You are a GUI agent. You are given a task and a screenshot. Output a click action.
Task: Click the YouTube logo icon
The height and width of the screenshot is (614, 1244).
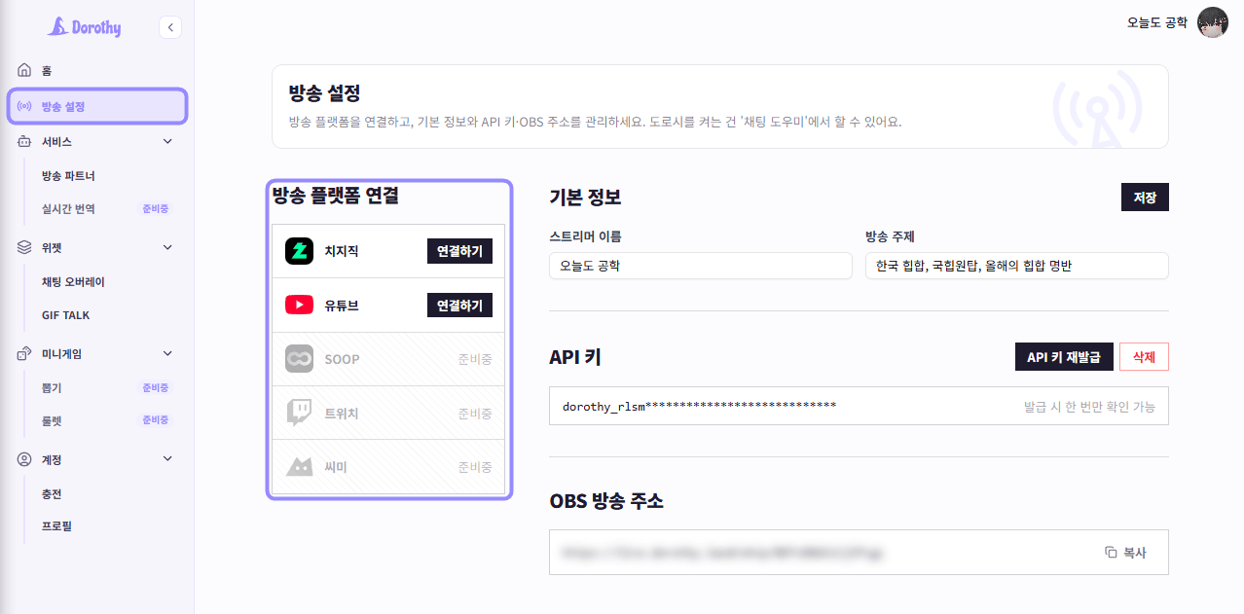click(x=299, y=305)
